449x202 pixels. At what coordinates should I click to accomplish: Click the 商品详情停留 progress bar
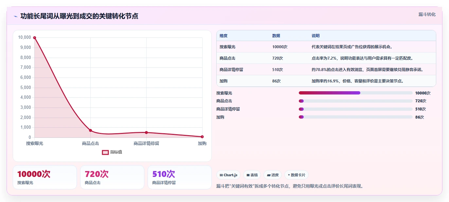click(x=355, y=109)
